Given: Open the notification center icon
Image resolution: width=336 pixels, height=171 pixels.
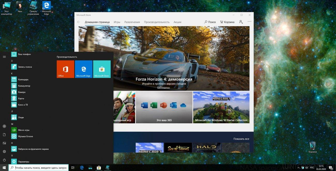Looking at the screenshot, I should click(331, 168).
